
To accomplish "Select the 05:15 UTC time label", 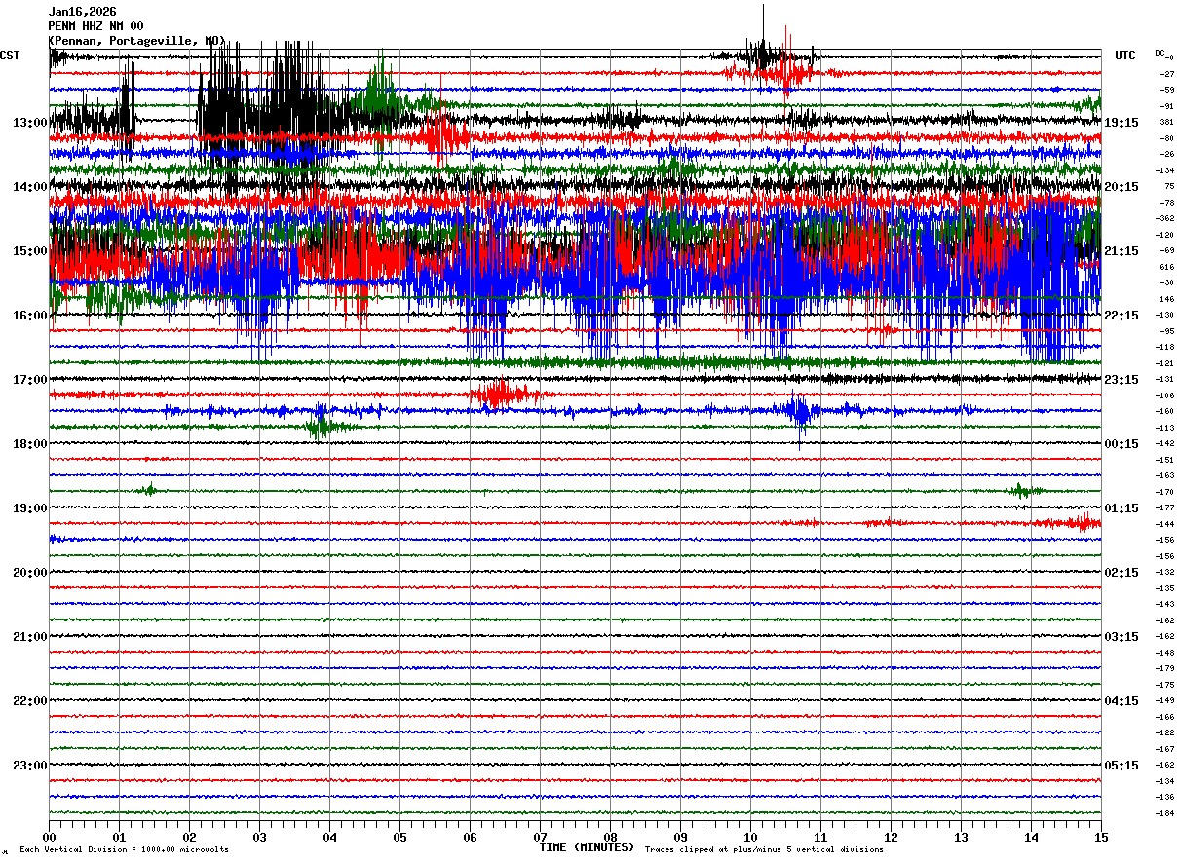I will pyautogui.click(x=1122, y=766).
